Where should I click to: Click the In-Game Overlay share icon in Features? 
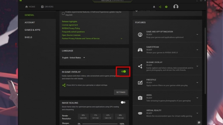tap(140, 66)
